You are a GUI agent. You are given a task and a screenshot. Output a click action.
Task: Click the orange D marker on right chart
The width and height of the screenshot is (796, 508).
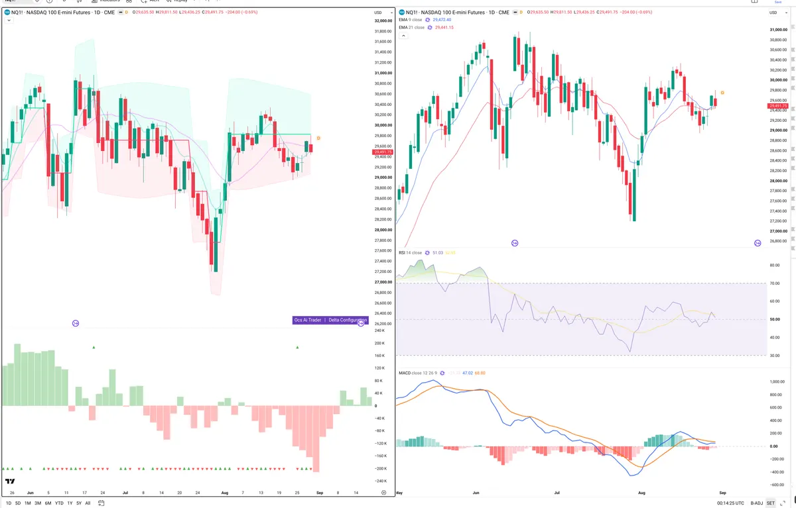tap(722, 92)
